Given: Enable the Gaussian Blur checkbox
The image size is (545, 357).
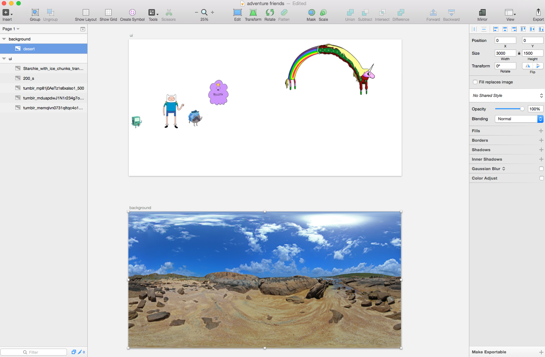Looking at the screenshot, I should pos(541,169).
